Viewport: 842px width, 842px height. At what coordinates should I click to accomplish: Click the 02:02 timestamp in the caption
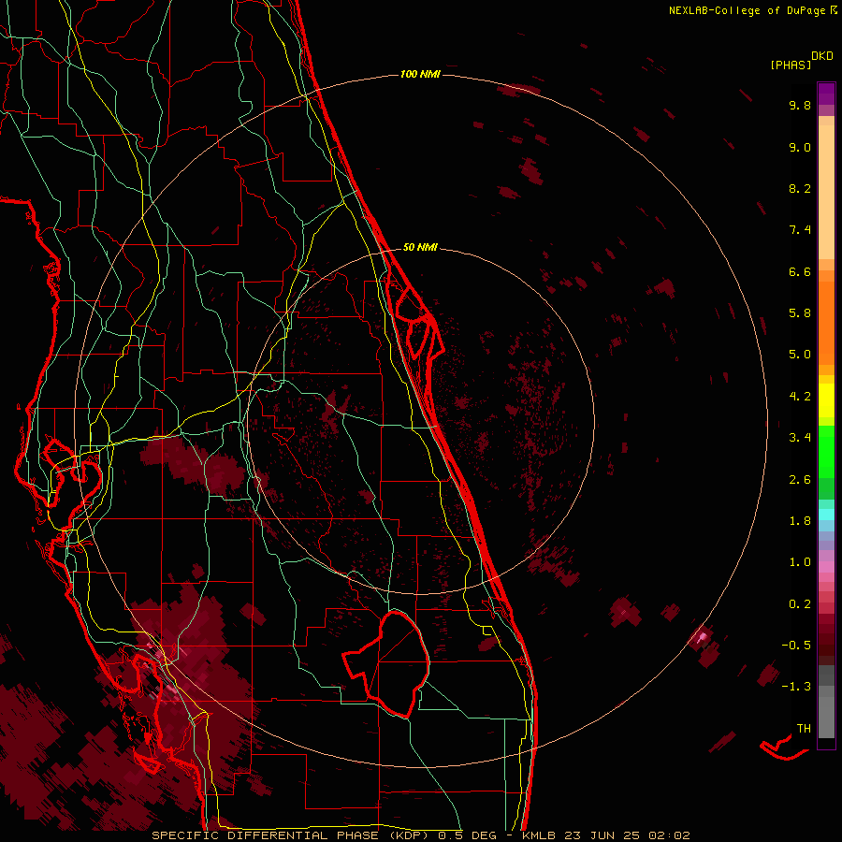pos(669,835)
